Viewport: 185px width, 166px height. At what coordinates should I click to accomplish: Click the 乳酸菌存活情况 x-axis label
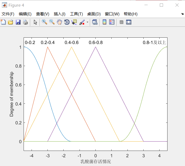click(96, 161)
